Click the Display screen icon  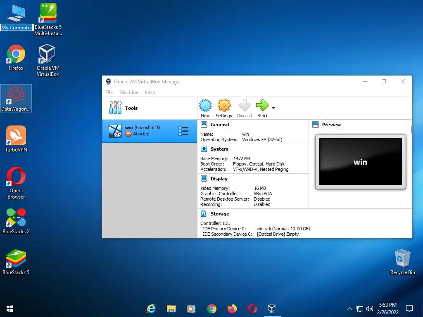[204, 178]
